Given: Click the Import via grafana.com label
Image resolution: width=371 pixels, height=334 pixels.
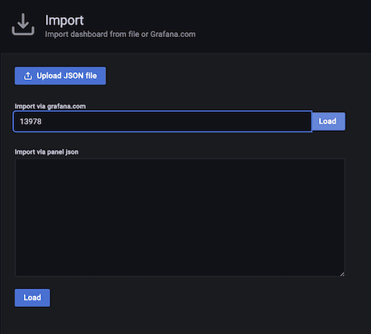Looking at the screenshot, I should (50, 106).
